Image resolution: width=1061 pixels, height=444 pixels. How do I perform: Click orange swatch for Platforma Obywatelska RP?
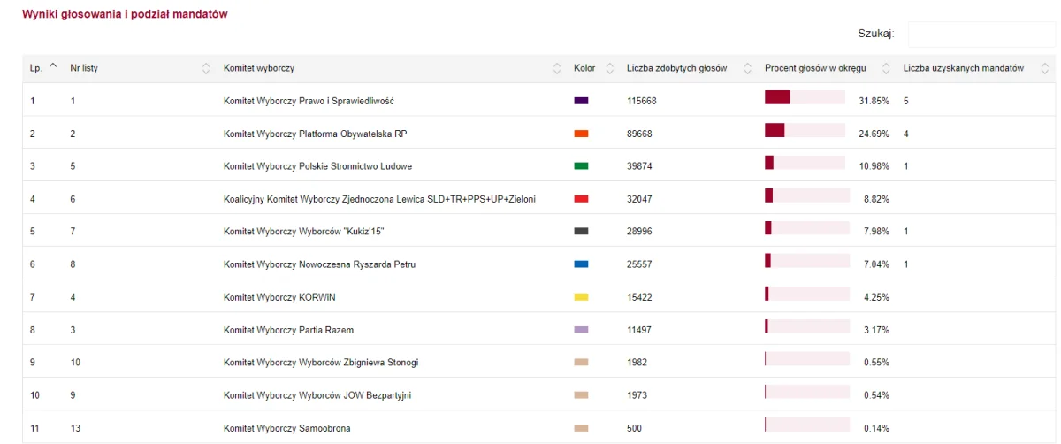tap(581, 134)
